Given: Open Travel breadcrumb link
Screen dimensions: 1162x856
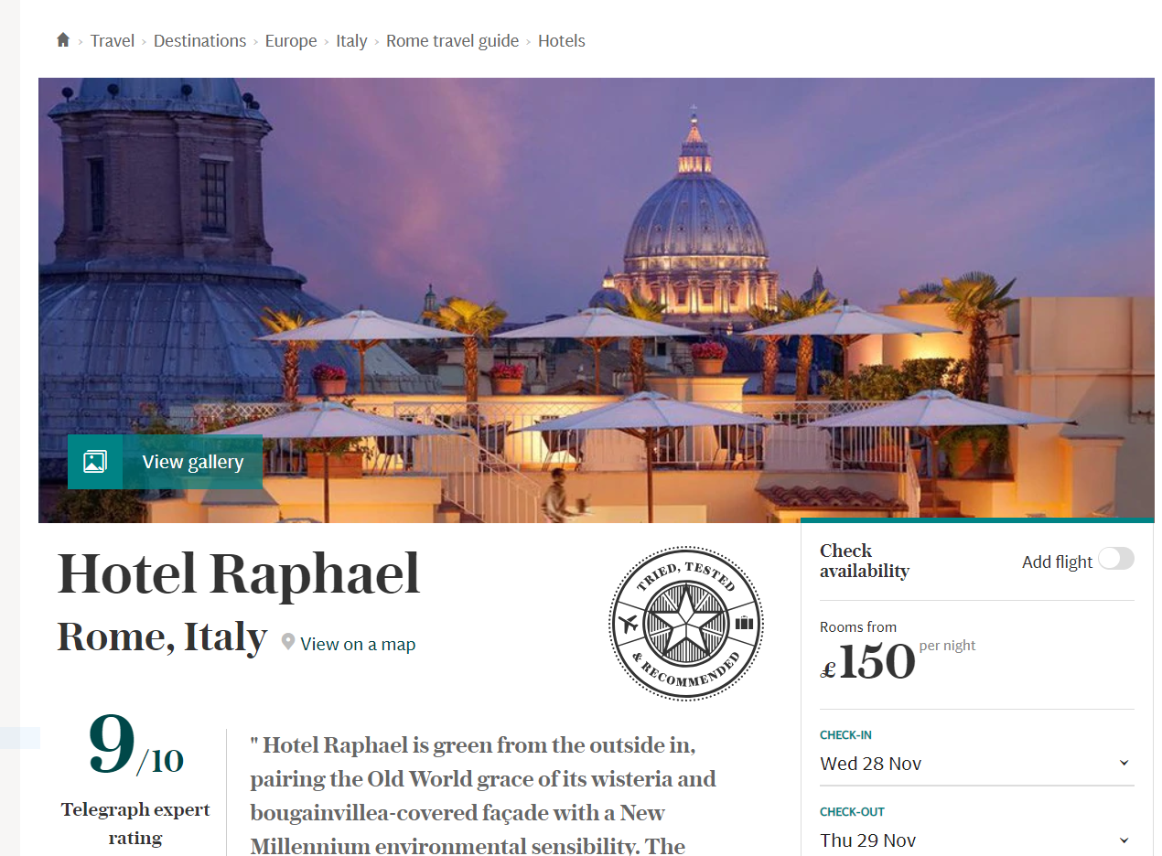Looking at the screenshot, I should click(x=113, y=41).
